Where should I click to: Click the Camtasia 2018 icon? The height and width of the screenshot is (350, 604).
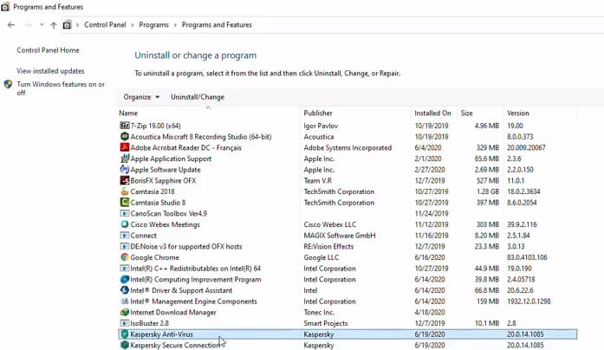[125, 191]
